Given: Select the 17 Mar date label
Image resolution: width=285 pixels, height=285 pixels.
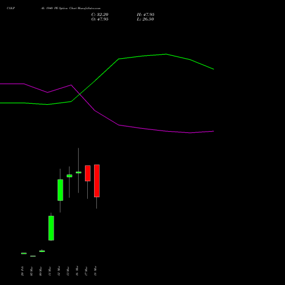Looking at the screenshot, I should [x=86, y=271].
